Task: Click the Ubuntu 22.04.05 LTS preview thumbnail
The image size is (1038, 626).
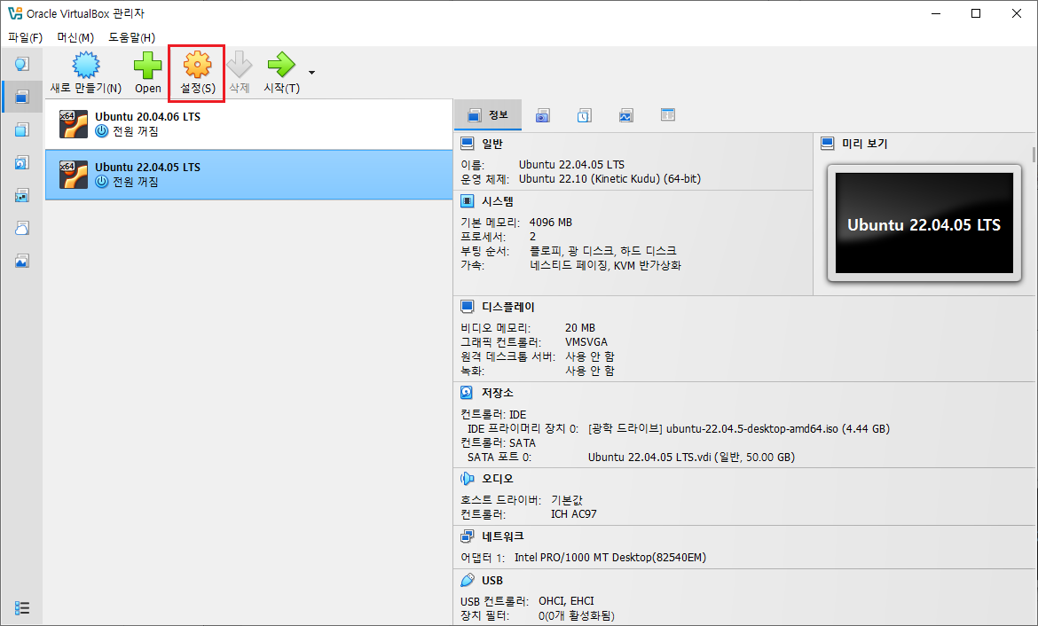Action: (924, 223)
